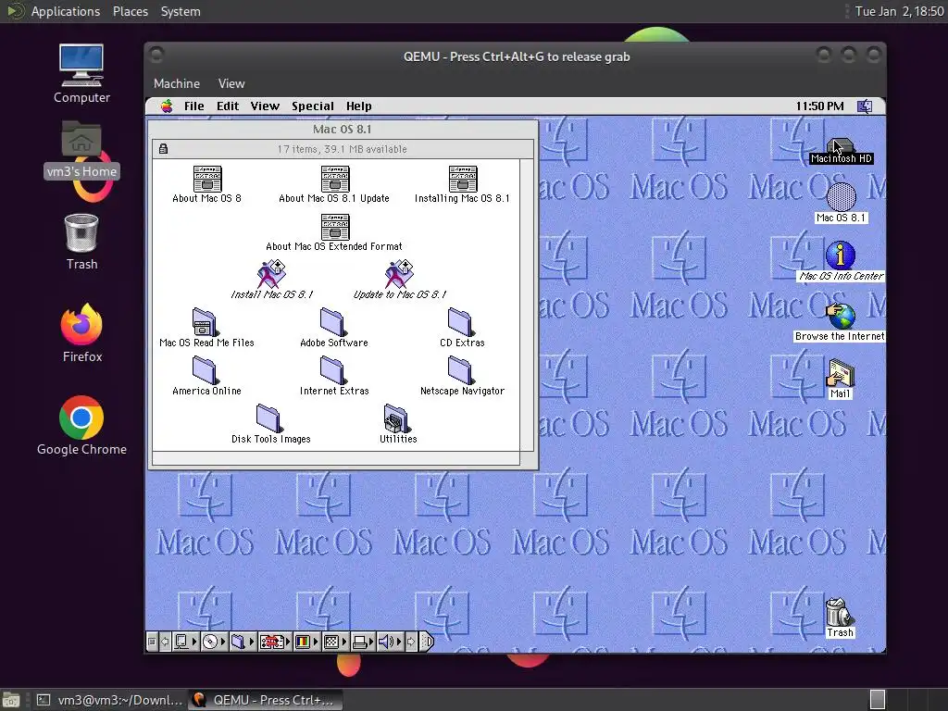Select the Mac OS Trash icon
Viewport: 948px width, 711px height.
pos(840,617)
